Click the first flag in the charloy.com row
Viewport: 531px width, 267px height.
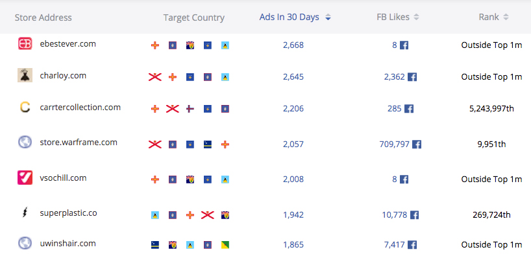pyautogui.click(x=154, y=77)
